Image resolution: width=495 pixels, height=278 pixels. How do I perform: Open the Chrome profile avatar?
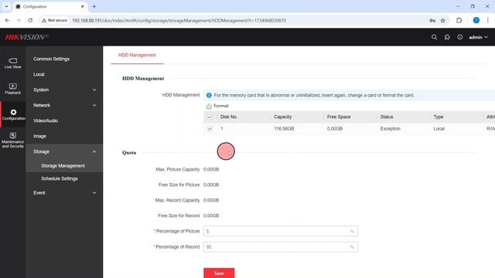click(476, 21)
